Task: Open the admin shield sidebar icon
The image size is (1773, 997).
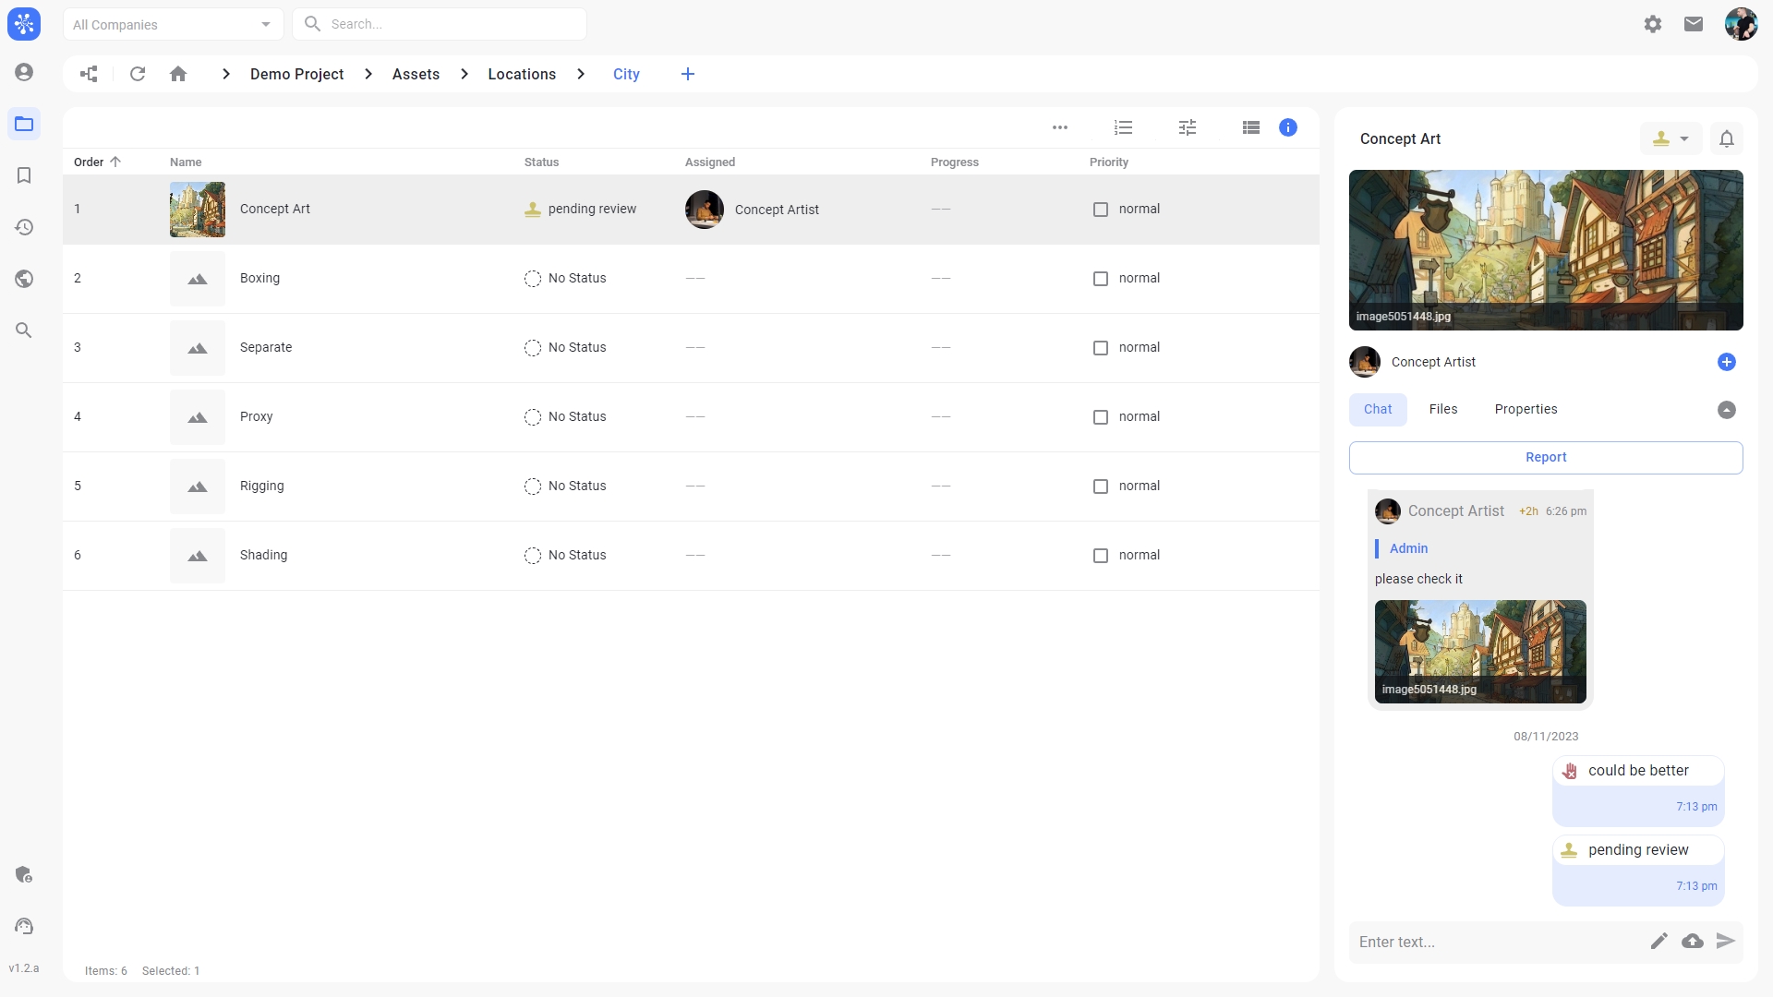Action: pos(24,874)
